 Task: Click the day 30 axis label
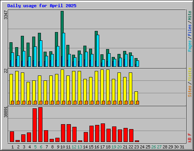pos(176,147)
